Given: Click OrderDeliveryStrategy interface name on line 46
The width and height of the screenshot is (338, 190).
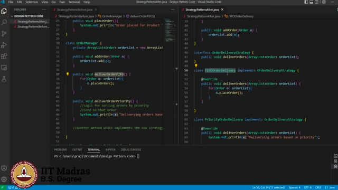Looking at the screenshot, I should pyautogui.click(x=231, y=52).
